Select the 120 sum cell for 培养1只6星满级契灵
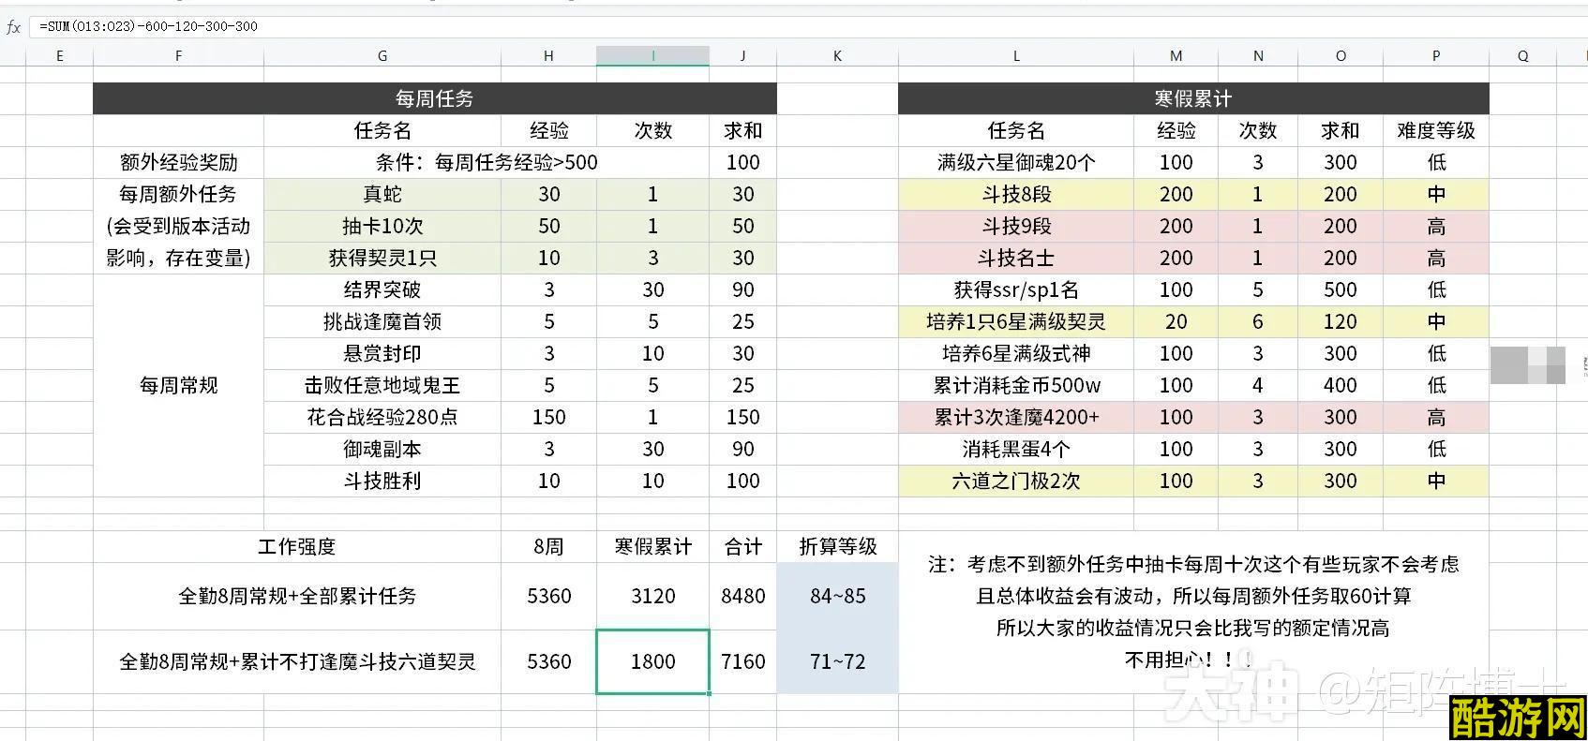The width and height of the screenshot is (1588, 741). click(x=1341, y=321)
